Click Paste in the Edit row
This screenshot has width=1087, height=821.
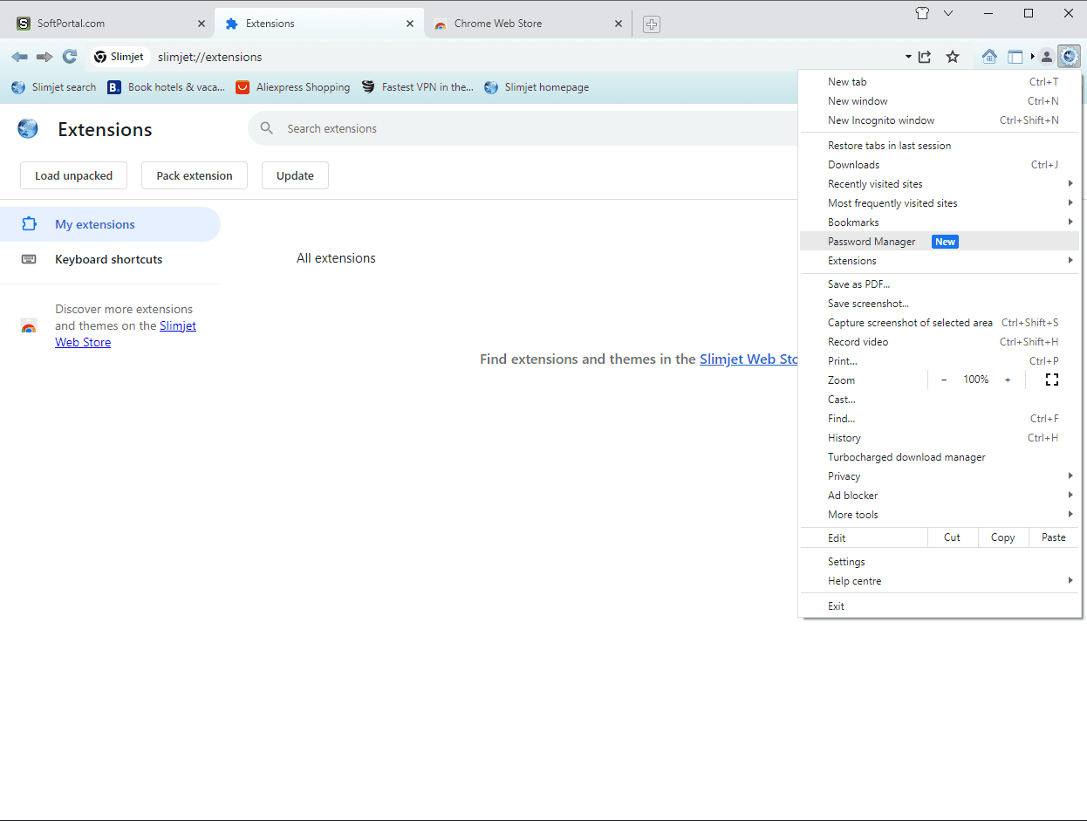[x=1054, y=537]
